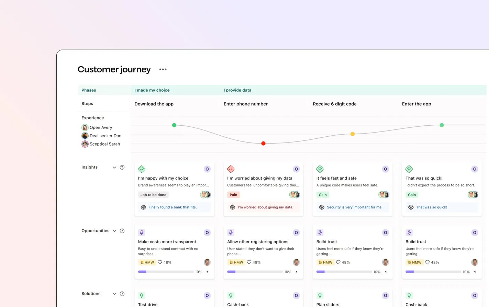The width and height of the screenshot is (489, 307).
Task: Click happy face icon on 'That was so quick!' card
Action: click(409, 169)
